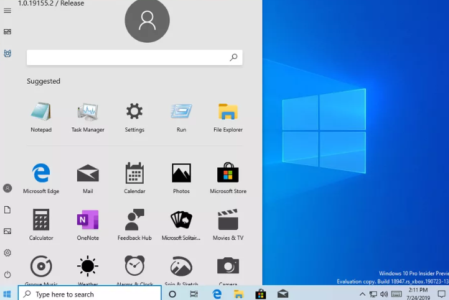Open the Camera app

click(x=228, y=270)
